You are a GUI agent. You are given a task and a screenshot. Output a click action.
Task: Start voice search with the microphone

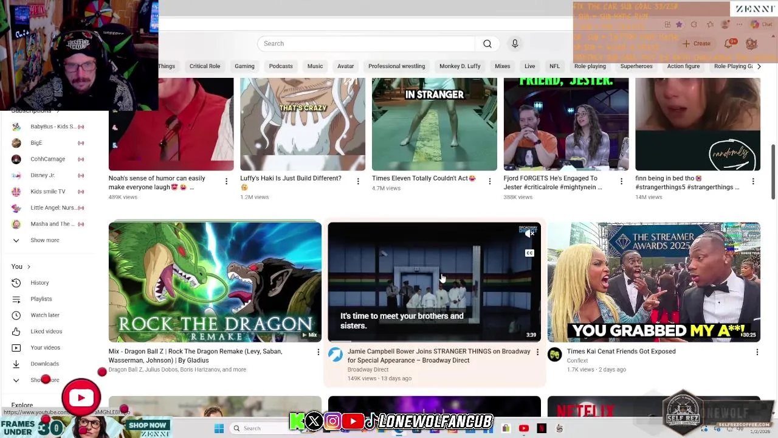[515, 44]
